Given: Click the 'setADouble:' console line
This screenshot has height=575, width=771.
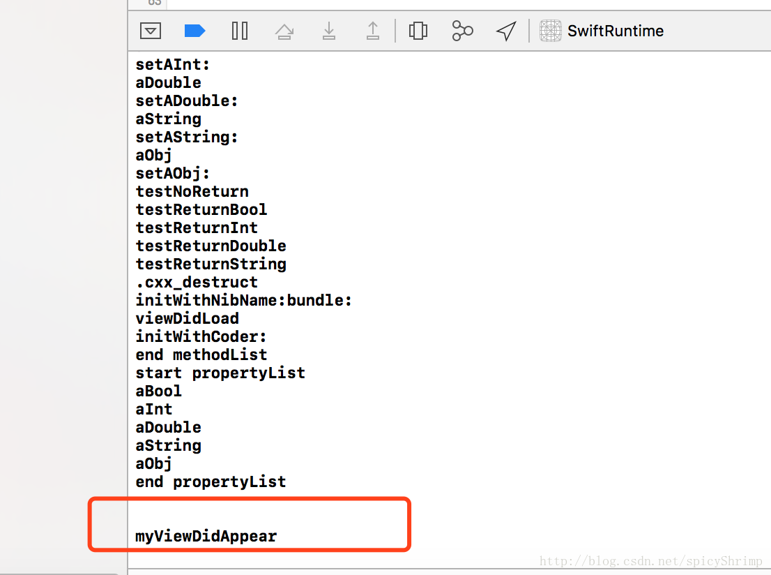Looking at the screenshot, I should 187,101.
